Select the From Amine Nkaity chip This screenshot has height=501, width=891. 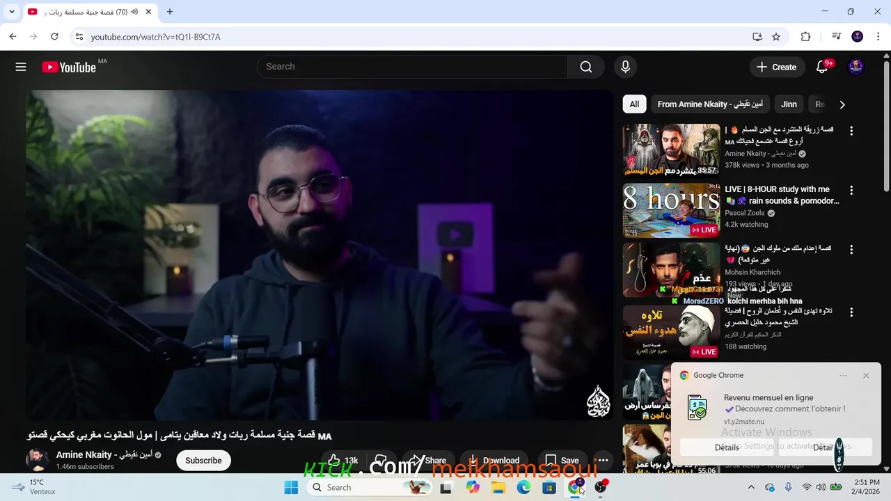tap(710, 104)
